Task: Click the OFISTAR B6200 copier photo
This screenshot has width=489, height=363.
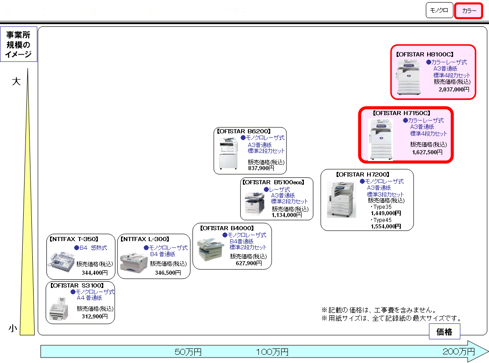Action: tap(229, 154)
